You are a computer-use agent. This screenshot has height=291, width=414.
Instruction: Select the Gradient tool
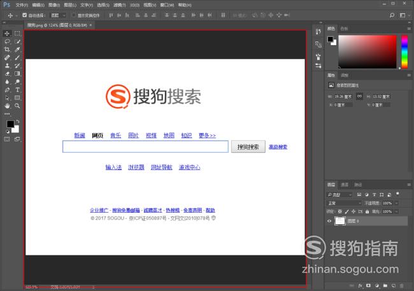[x=17, y=74]
